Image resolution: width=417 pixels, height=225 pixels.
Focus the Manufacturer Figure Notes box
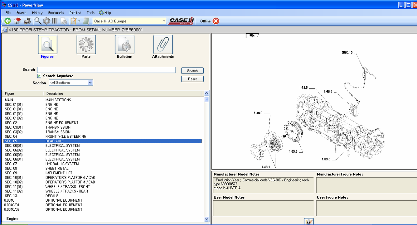click(367, 185)
